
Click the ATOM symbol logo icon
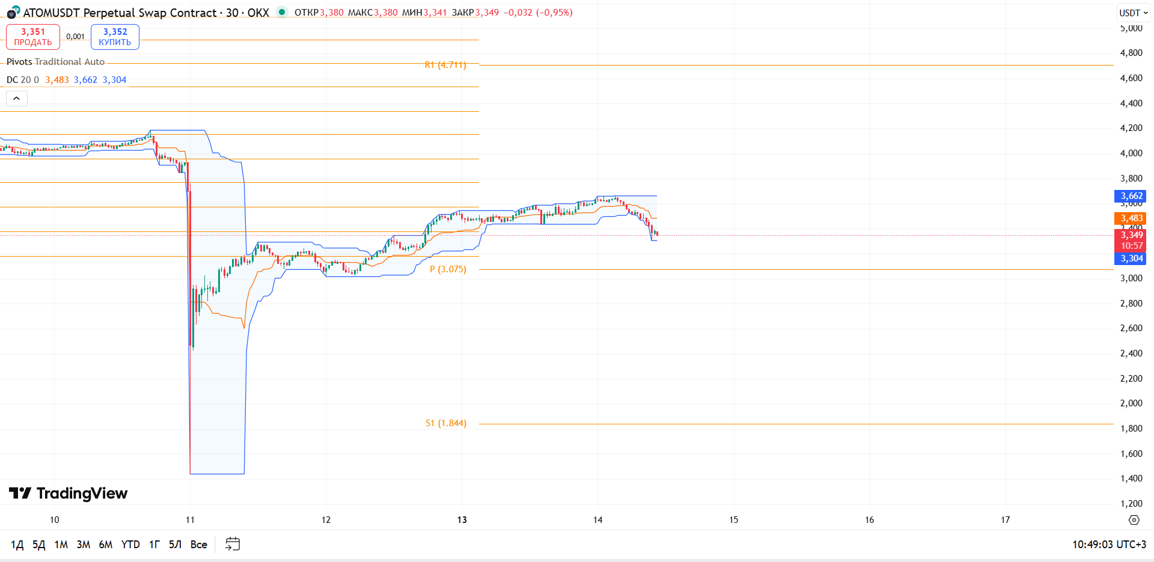tap(13, 12)
